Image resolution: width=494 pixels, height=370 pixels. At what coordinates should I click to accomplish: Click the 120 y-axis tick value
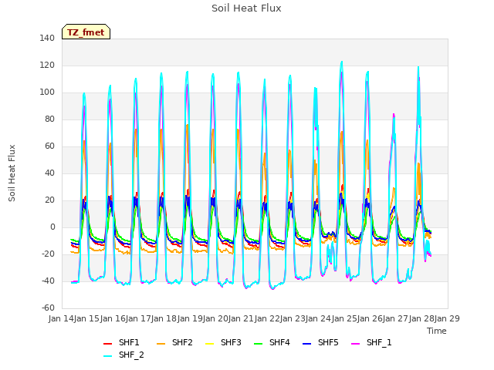[x=47, y=66]
